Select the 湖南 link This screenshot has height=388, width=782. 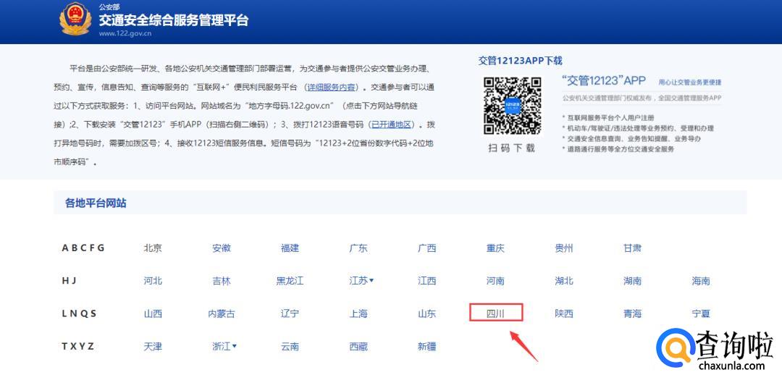(632, 281)
